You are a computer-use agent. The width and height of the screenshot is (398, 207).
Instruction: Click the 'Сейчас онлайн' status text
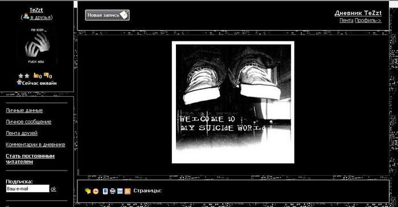39,83
